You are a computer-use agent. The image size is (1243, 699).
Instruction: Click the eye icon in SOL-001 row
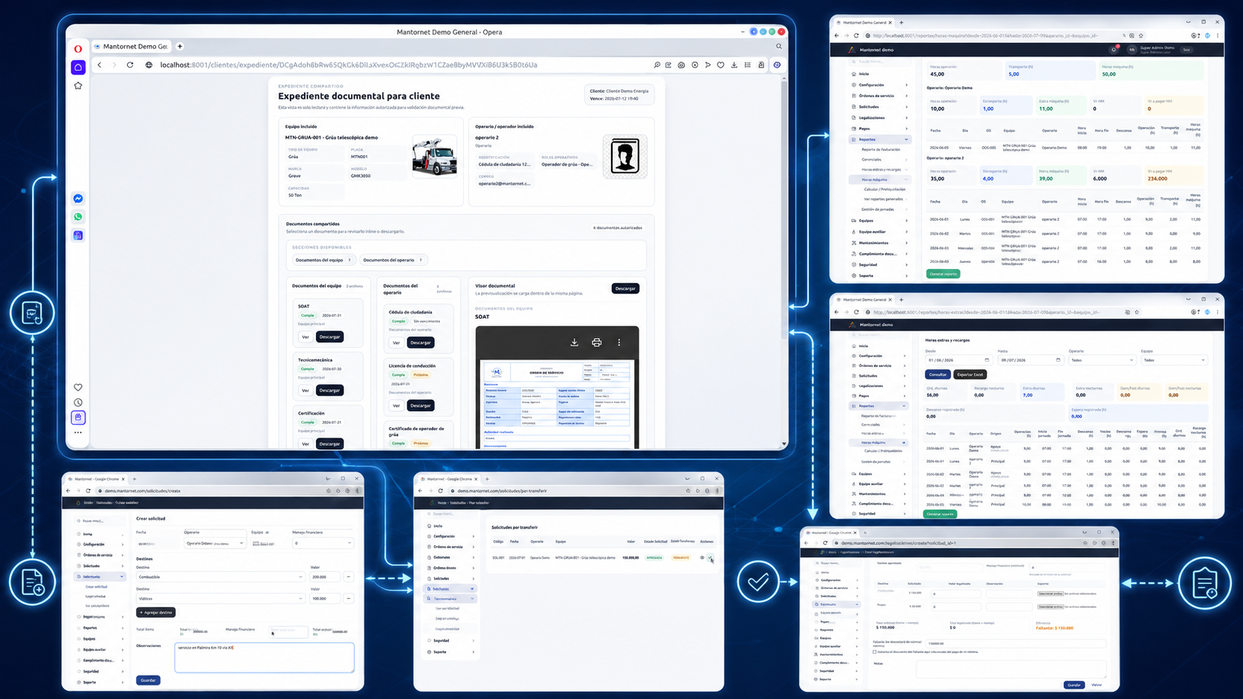point(702,557)
